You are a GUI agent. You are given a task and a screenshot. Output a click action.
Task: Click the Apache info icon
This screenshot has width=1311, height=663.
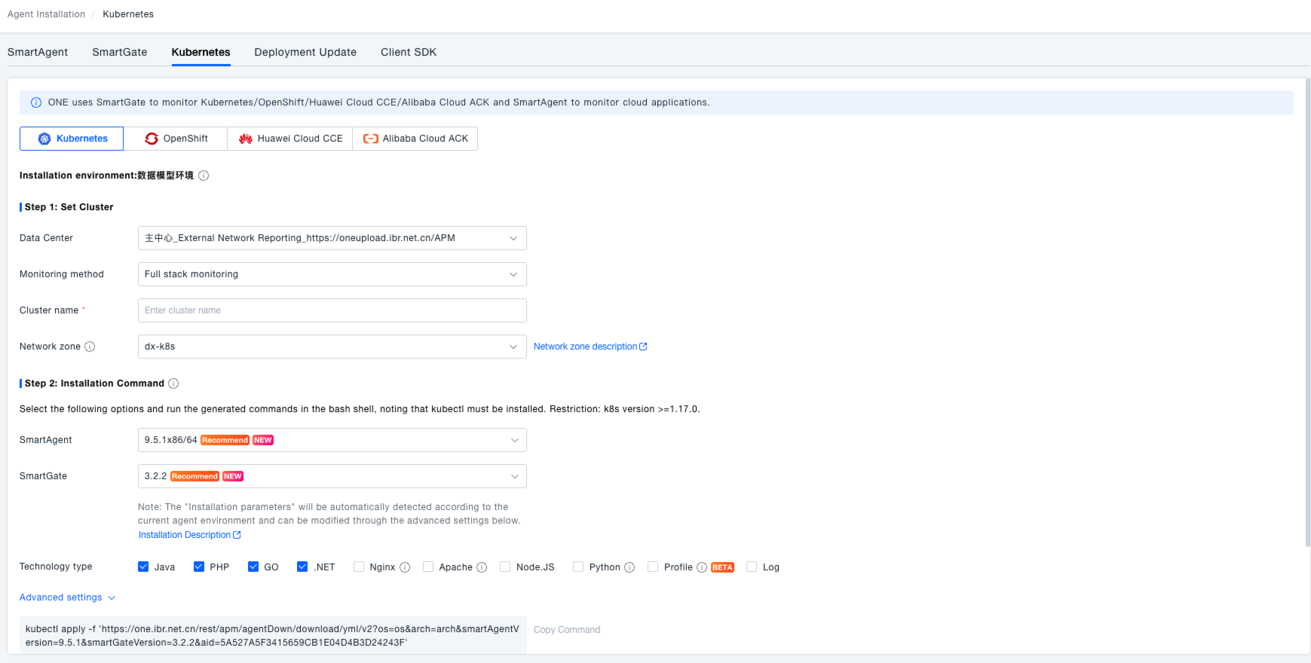coord(482,567)
